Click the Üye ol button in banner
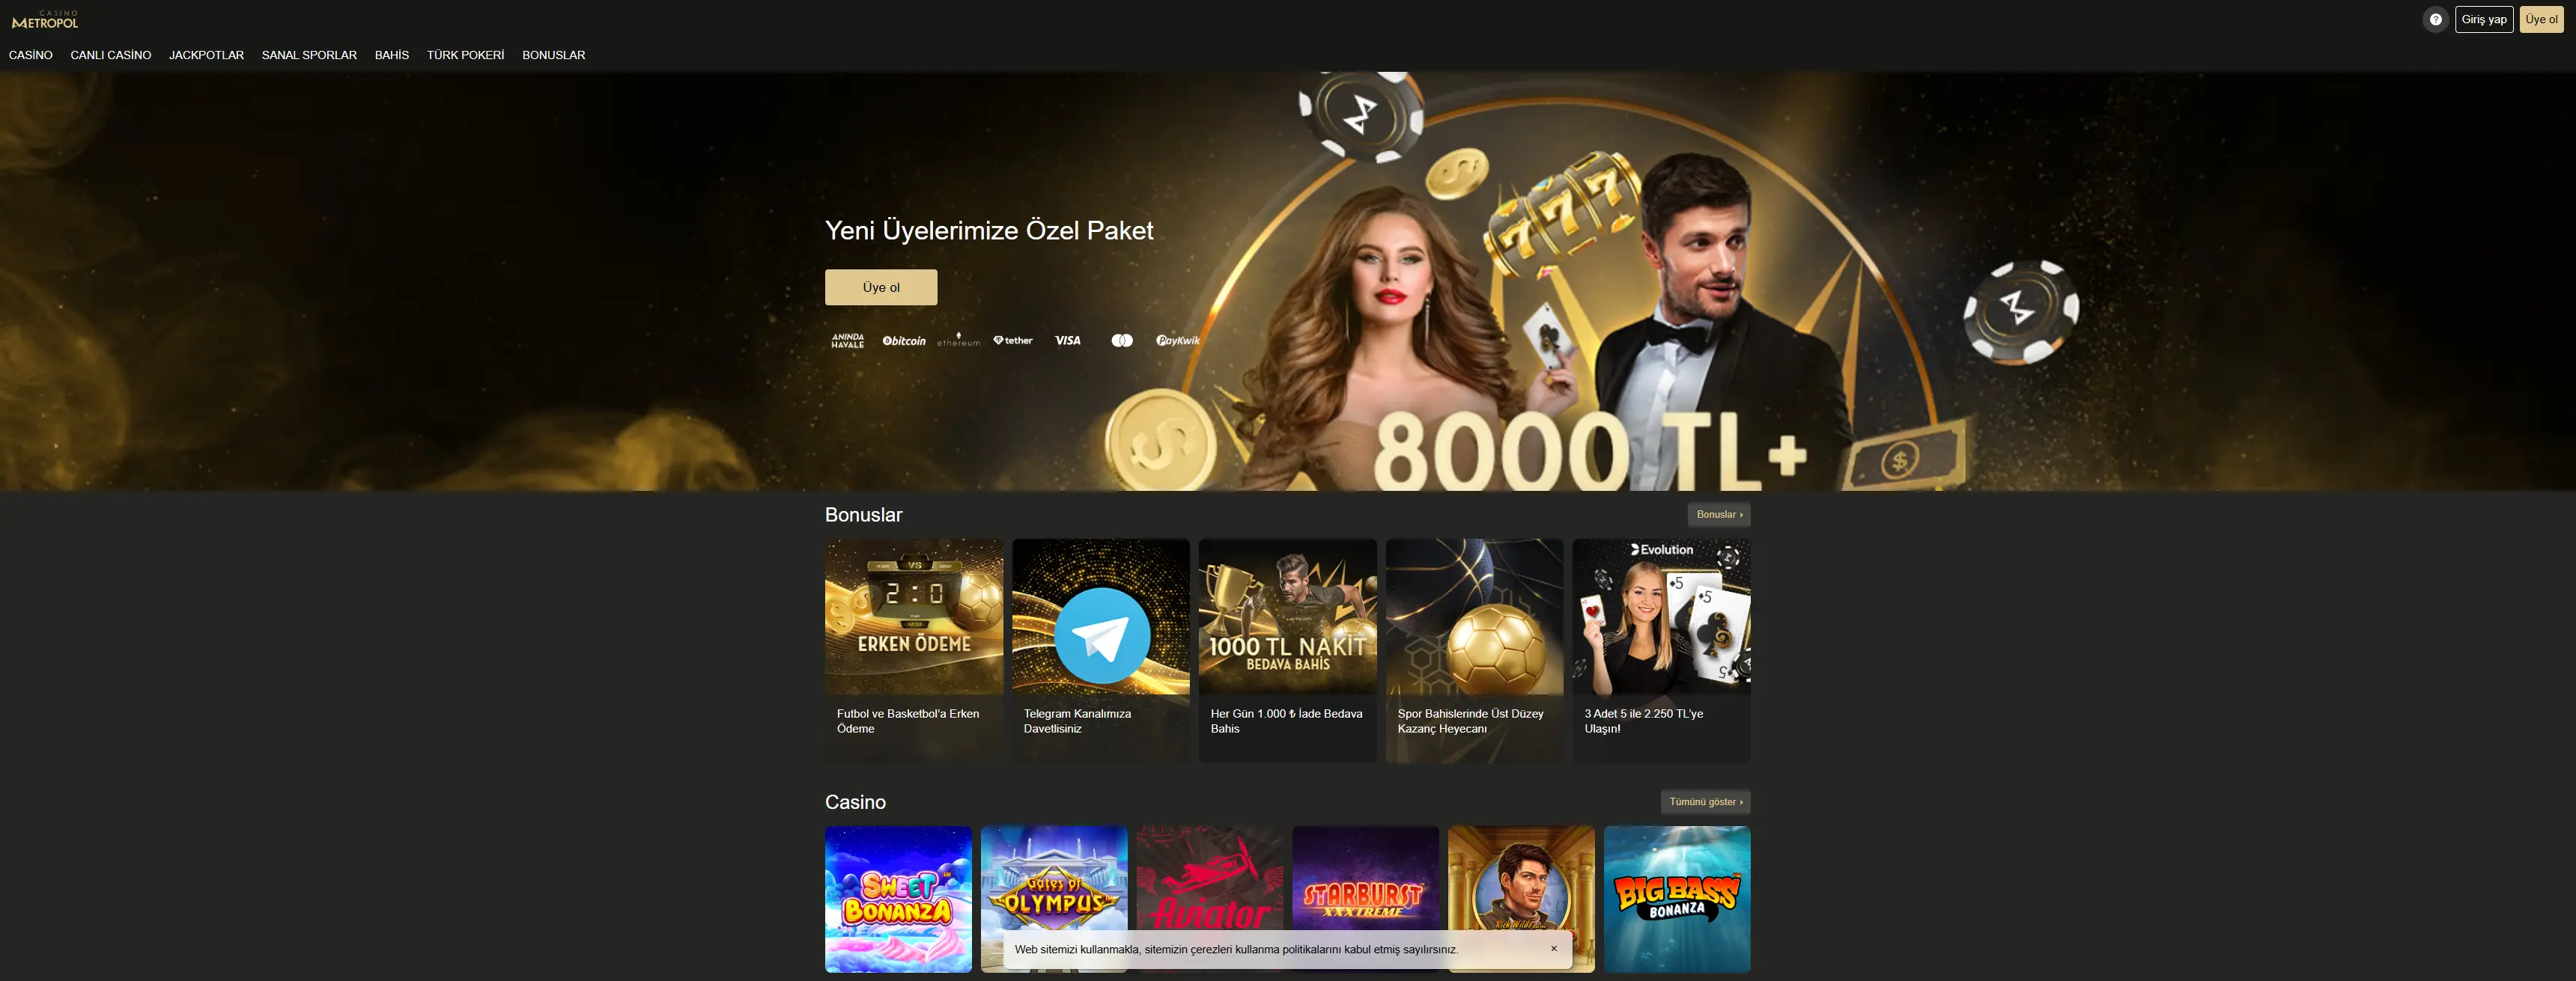The height and width of the screenshot is (981, 2576). coord(881,287)
